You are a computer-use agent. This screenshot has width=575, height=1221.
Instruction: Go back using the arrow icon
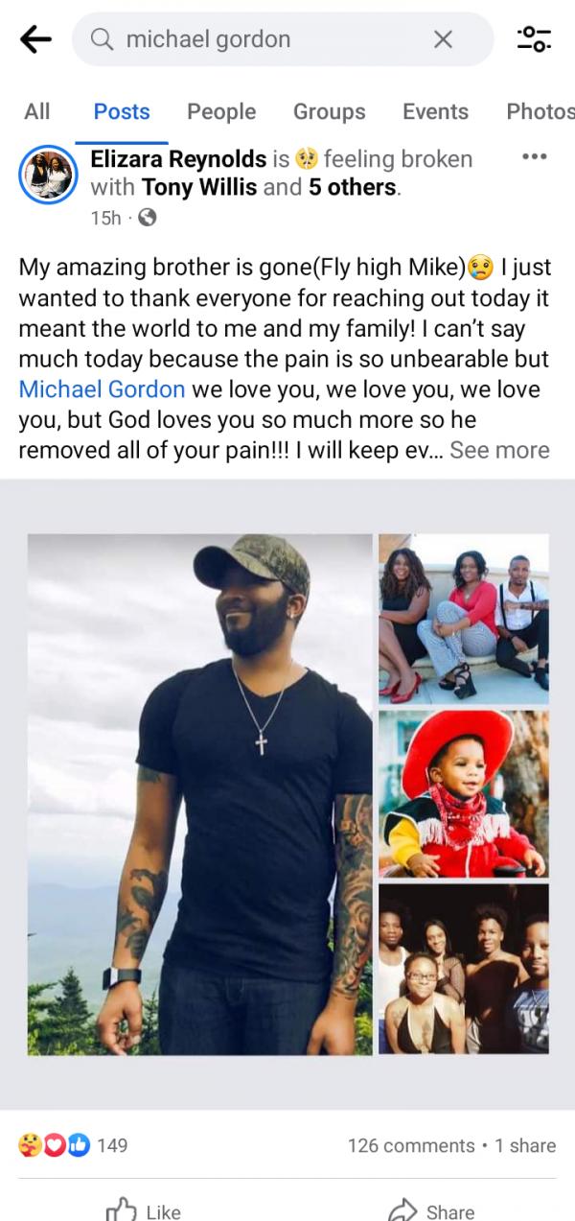pos(35,39)
